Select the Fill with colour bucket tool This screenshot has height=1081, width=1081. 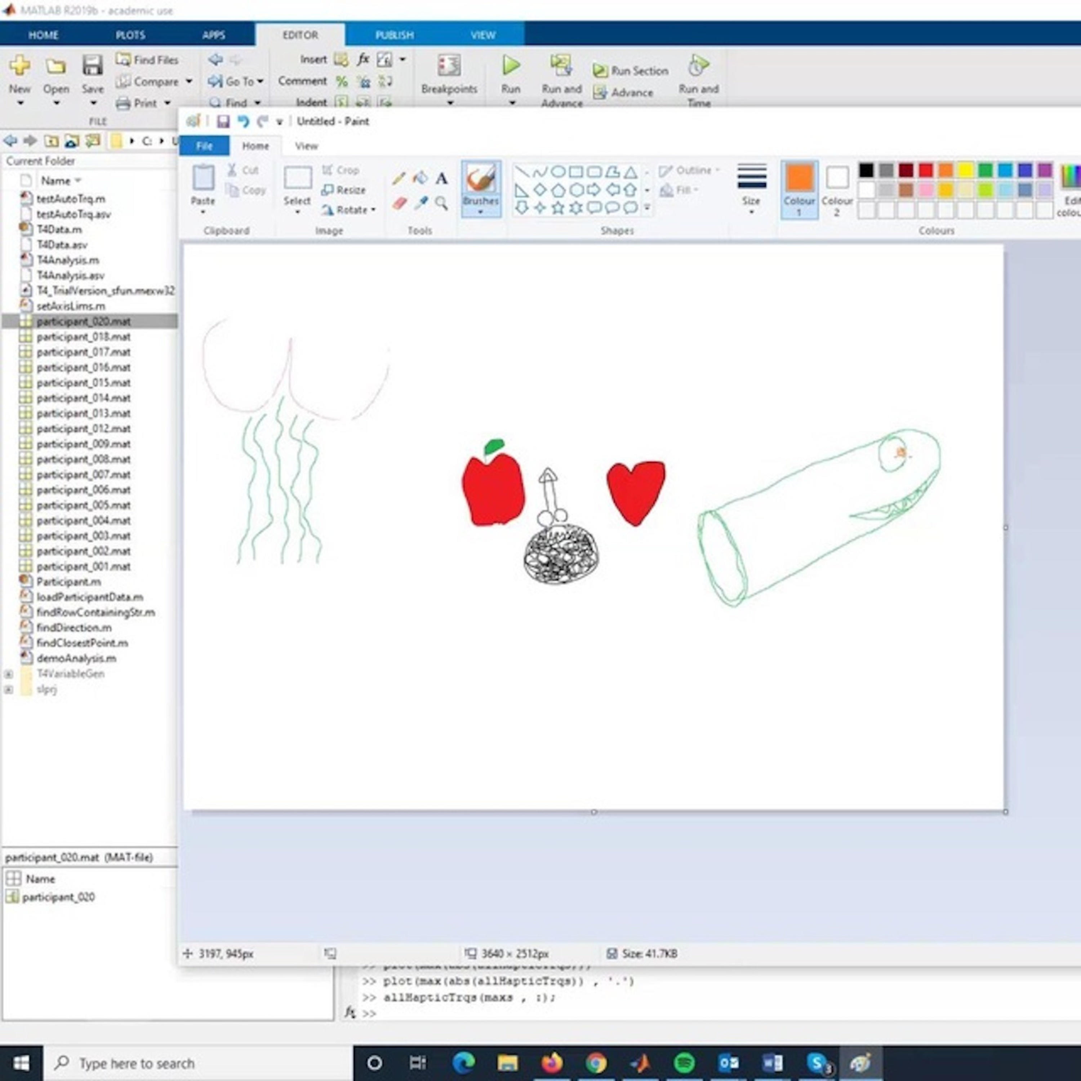pyautogui.click(x=420, y=178)
